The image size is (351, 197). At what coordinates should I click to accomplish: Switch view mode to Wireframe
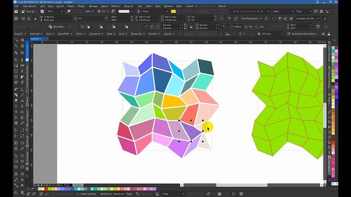tap(106, 194)
